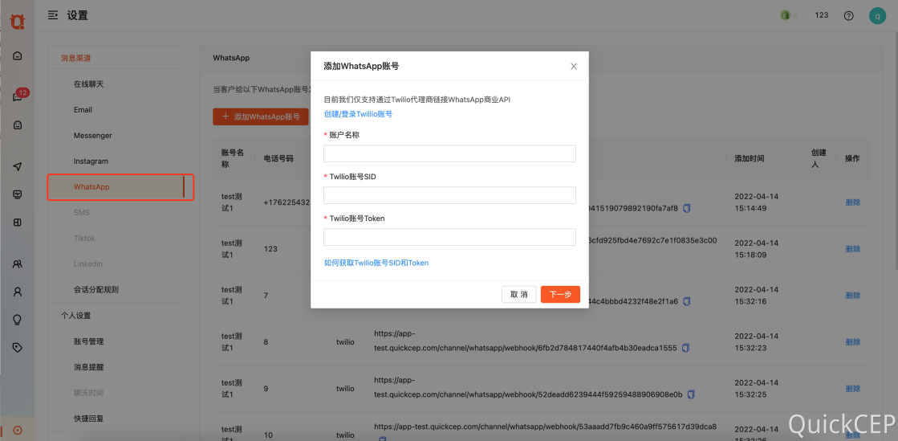The height and width of the screenshot is (441, 898).
Task: Delete the row added at 15:32:23
Action: point(853,341)
